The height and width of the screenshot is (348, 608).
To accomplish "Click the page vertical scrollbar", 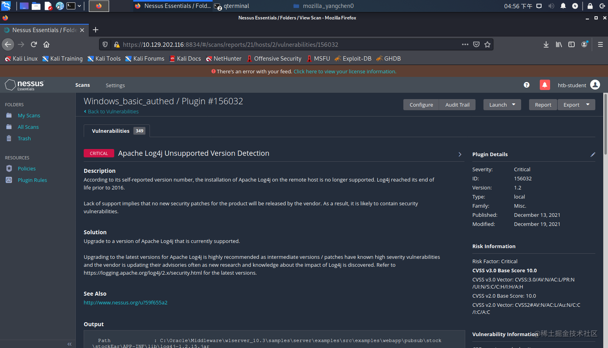I will tap(605, 124).
